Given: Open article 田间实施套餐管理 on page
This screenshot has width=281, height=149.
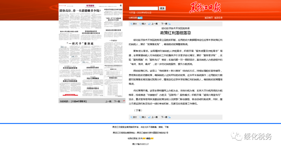Looking at the screenshot, I should coord(70,68).
